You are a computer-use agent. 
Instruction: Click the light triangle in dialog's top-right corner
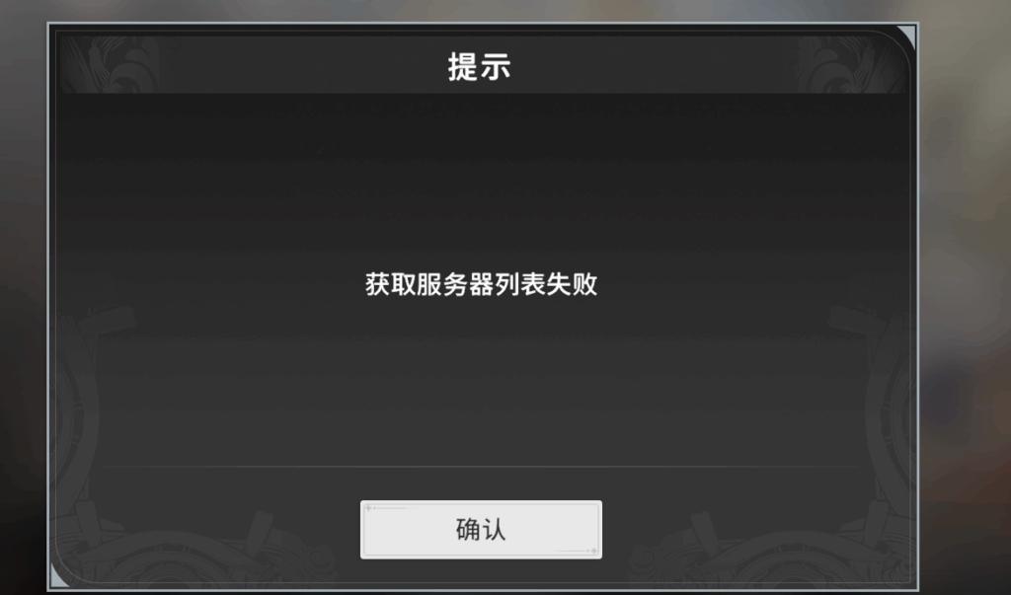[x=908, y=36]
